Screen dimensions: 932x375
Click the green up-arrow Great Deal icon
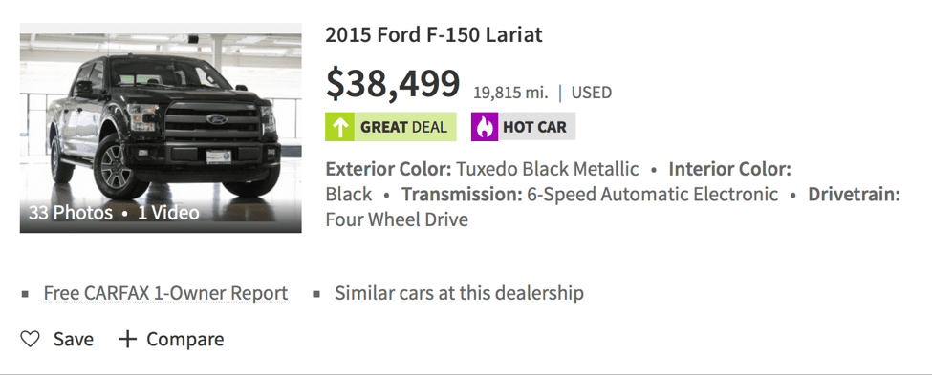point(340,127)
